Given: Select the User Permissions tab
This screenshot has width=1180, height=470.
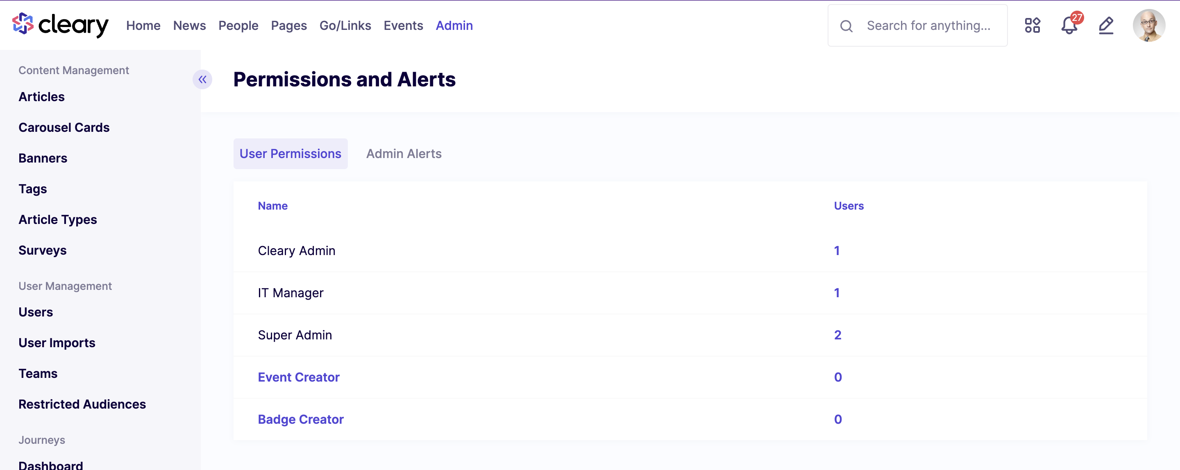Looking at the screenshot, I should coord(290,154).
